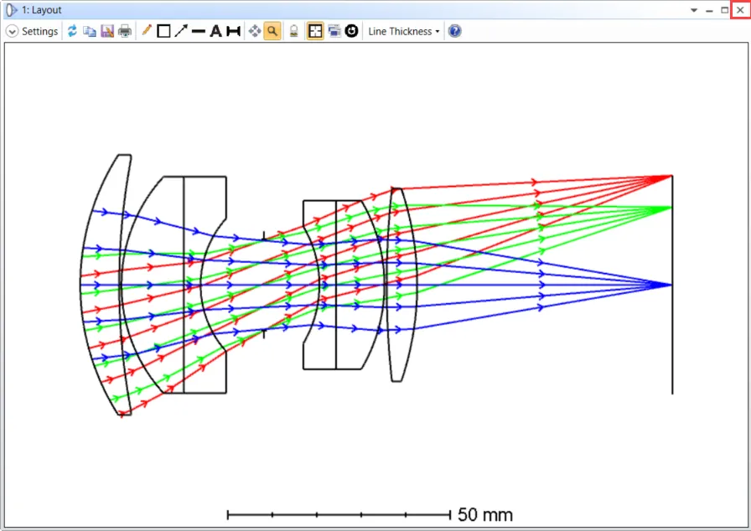Select the arrow drawing tool

click(180, 31)
